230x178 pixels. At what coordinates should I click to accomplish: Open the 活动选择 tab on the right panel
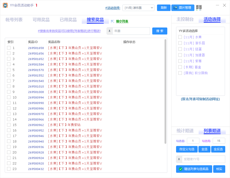pos(212,19)
